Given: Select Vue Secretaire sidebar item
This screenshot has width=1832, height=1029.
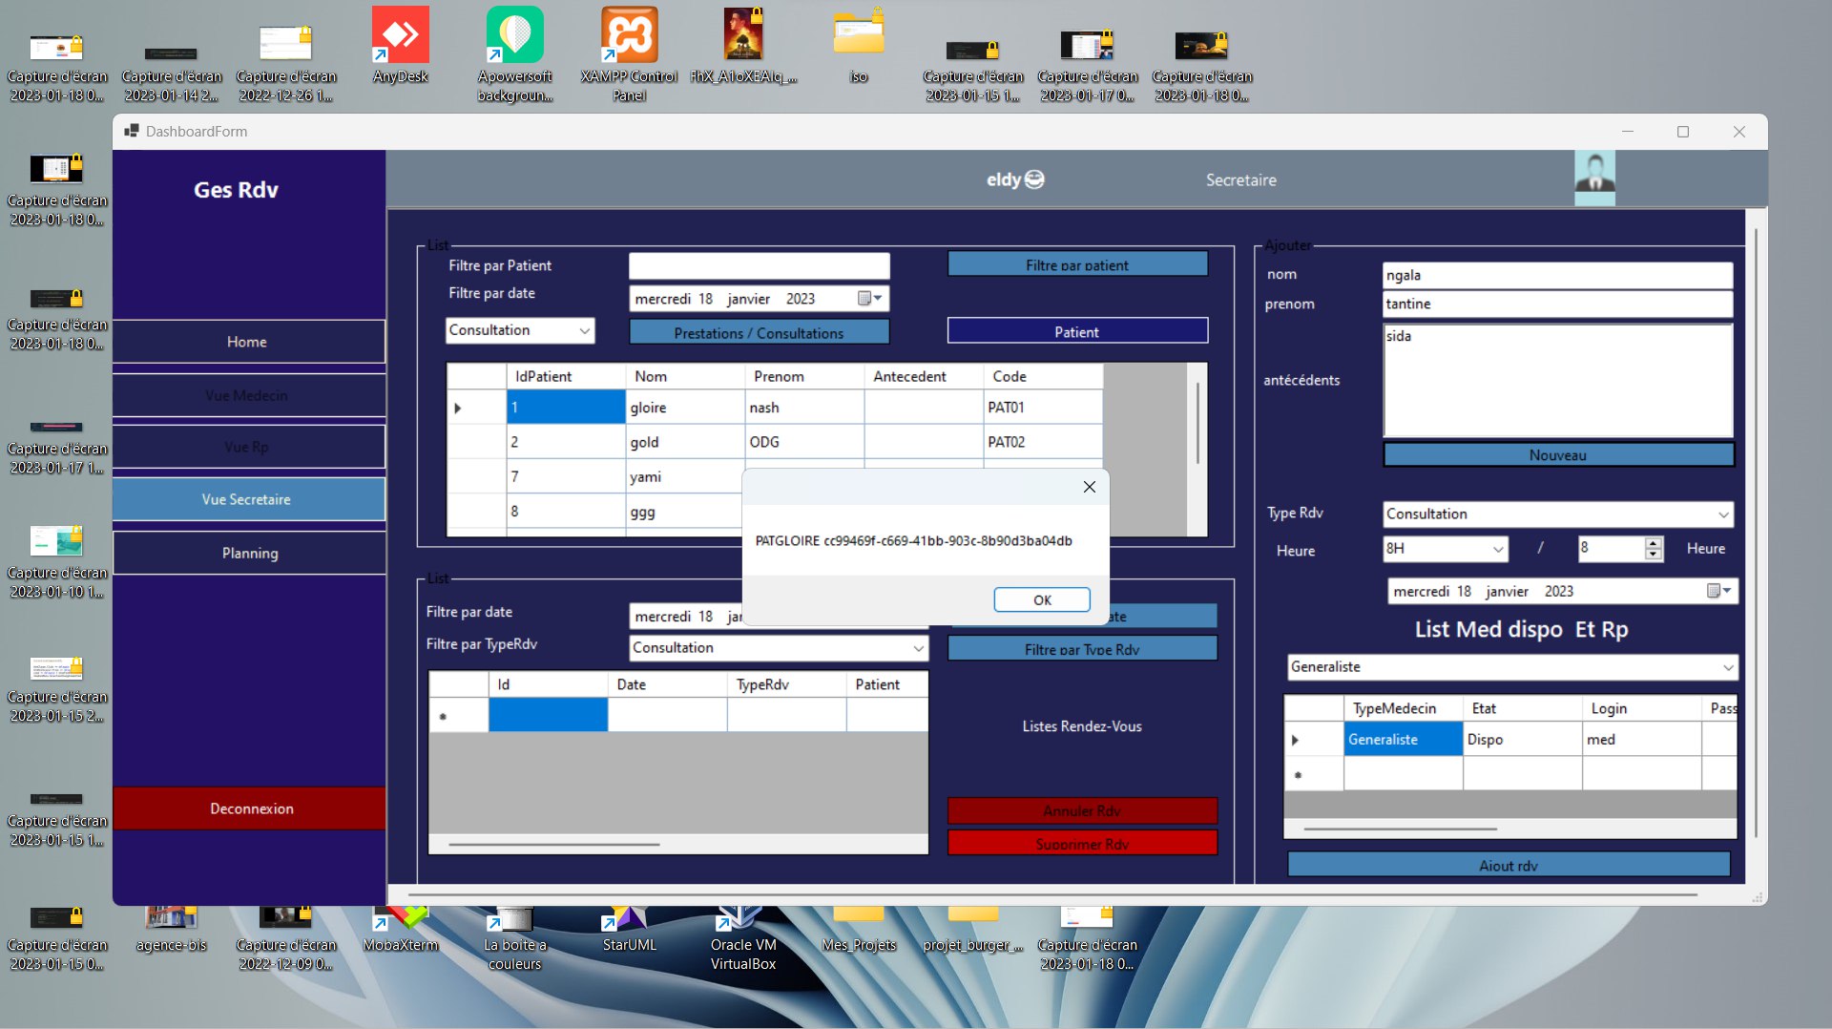Looking at the screenshot, I should (248, 499).
